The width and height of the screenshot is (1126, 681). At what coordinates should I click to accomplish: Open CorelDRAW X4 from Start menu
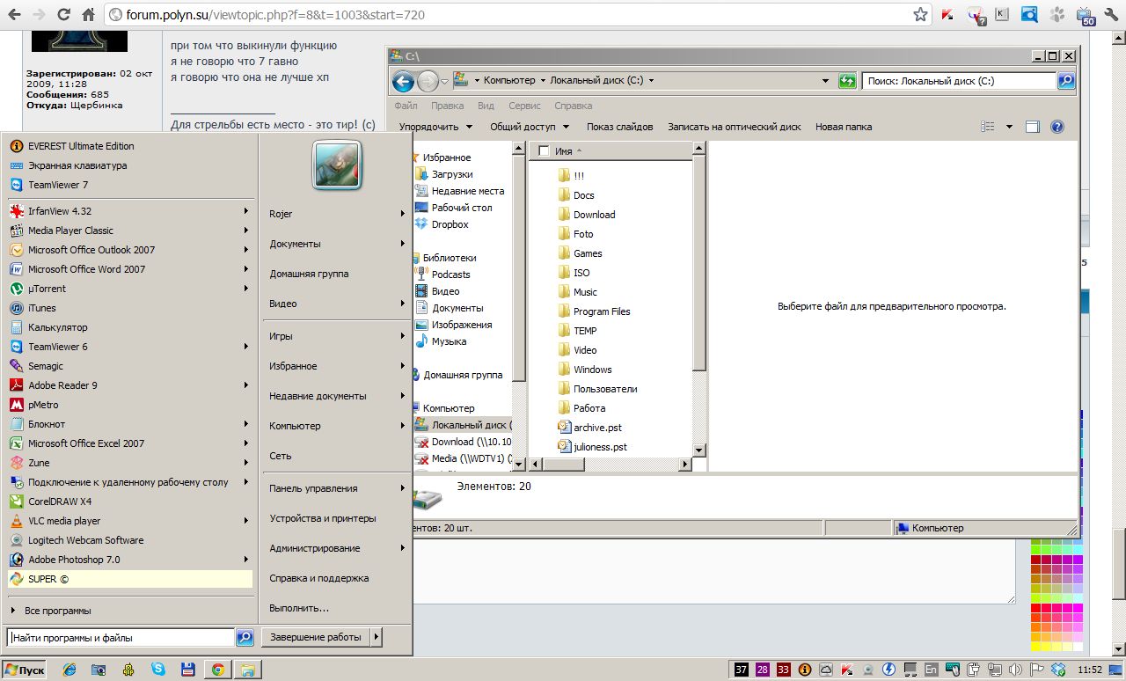pos(60,502)
